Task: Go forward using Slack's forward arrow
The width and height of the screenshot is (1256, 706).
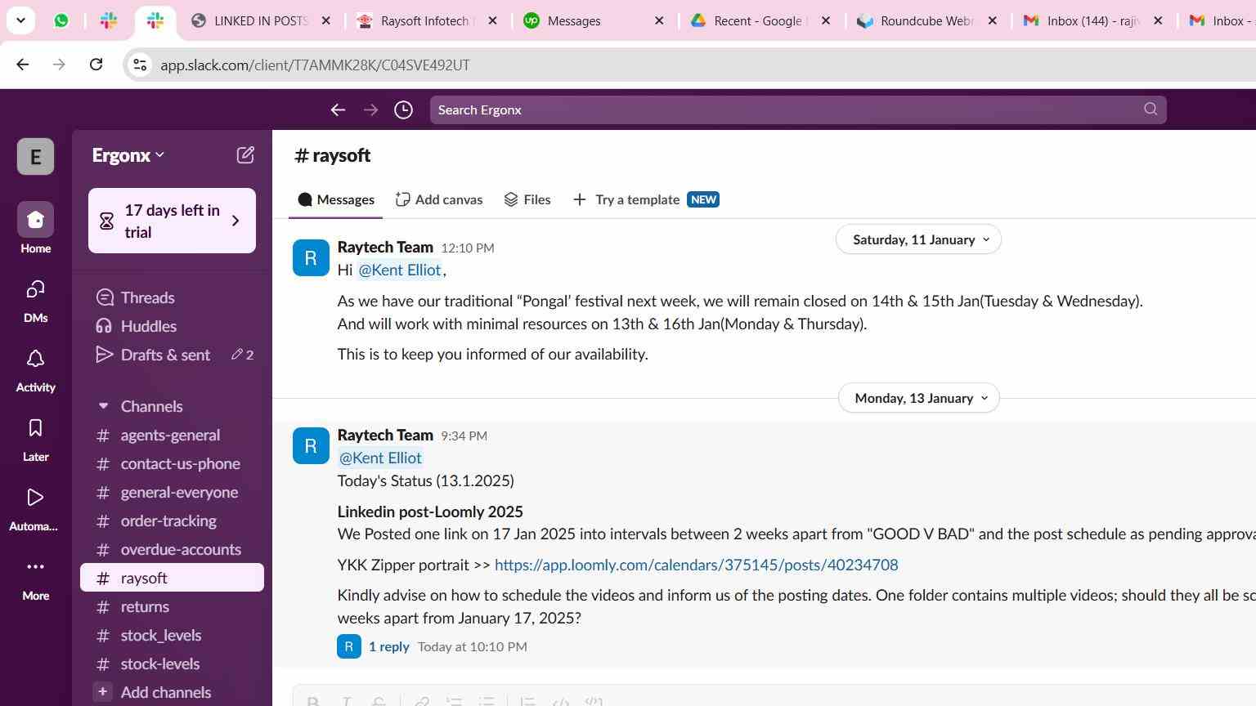Action: point(370,109)
